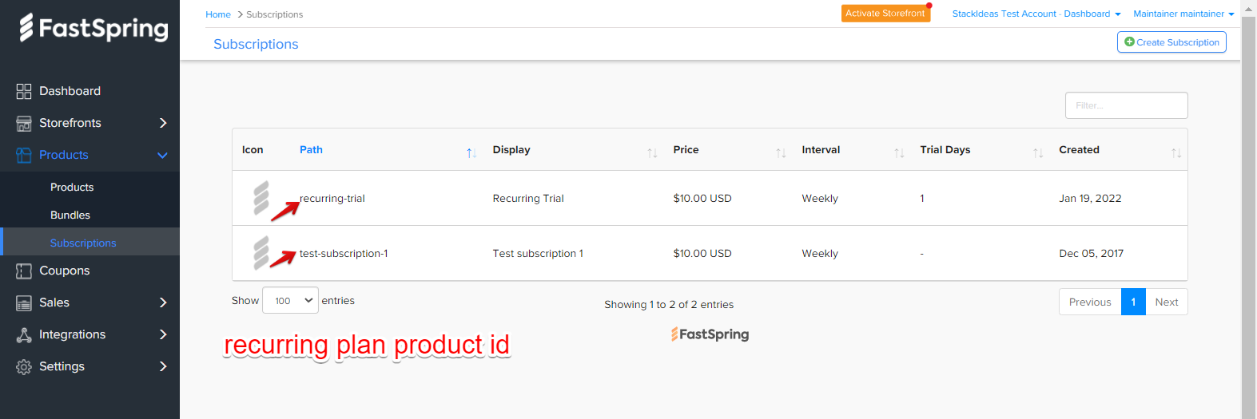Click the Coupons ticket icon
This screenshot has height=419, width=1257.
(24, 271)
